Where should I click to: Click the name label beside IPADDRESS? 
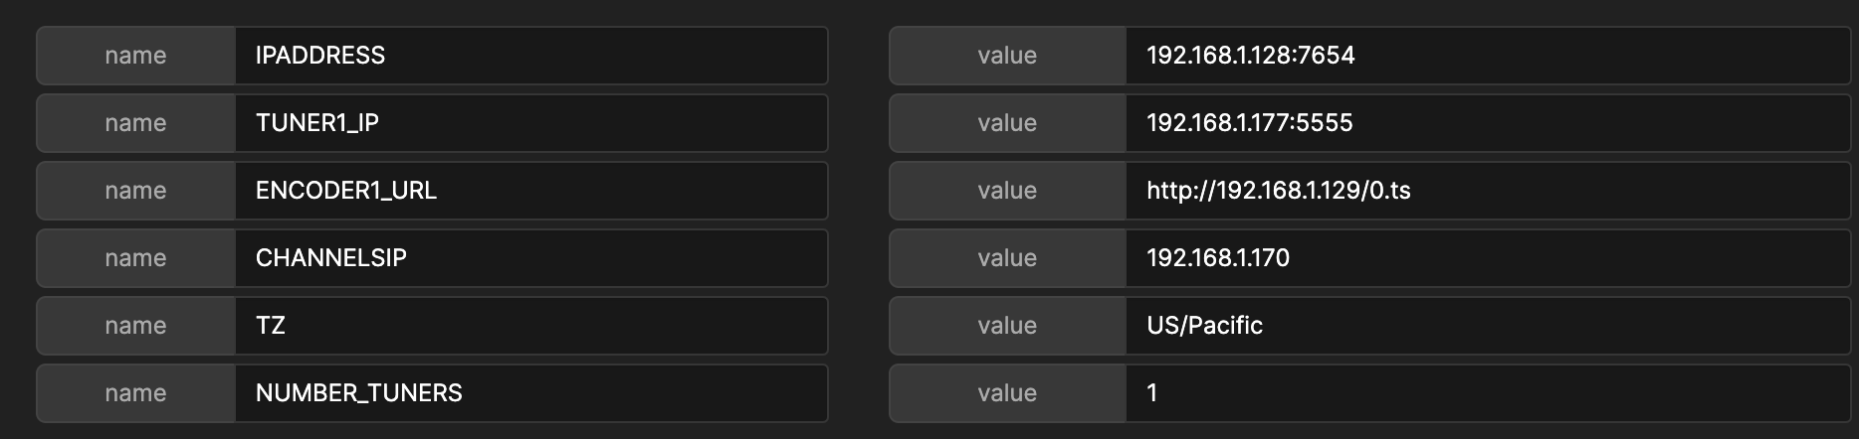click(x=135, y=56)
